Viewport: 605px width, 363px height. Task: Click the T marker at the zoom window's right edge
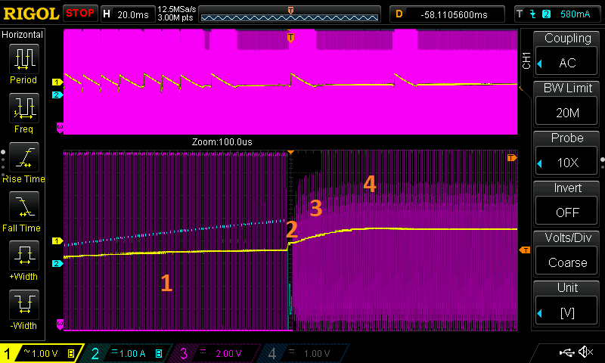point(512,157)
